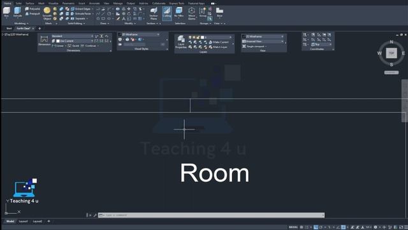Viewport: 408px width, 230px height.
Task: Switch to the Solid ribbon tab
Action: (x=18, y=3)
